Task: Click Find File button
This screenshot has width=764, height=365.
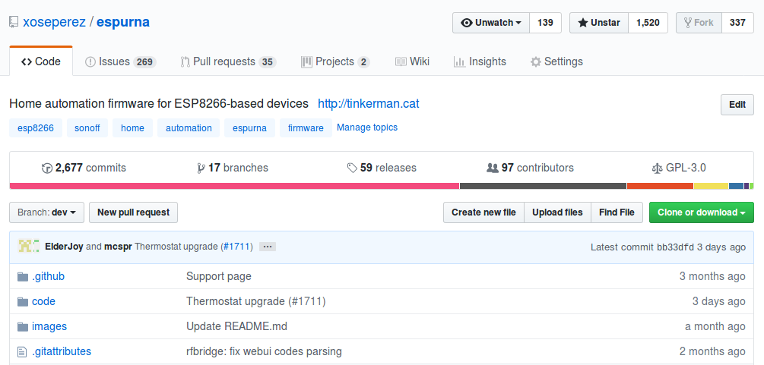Action: 617,212
